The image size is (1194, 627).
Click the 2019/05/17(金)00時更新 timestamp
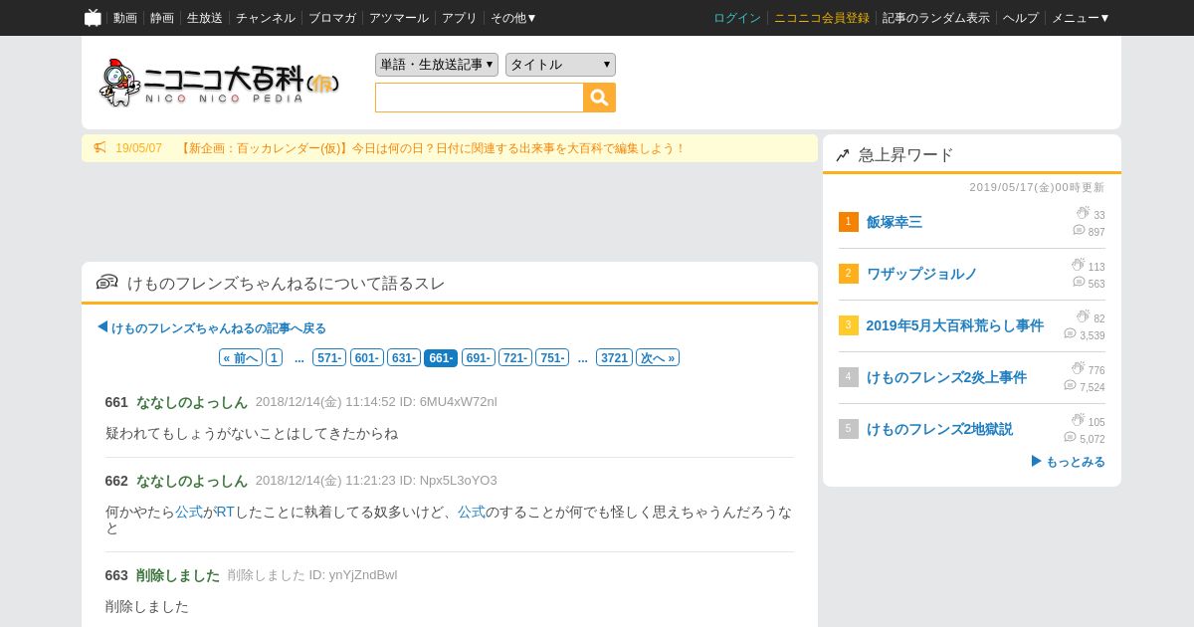1037,187
